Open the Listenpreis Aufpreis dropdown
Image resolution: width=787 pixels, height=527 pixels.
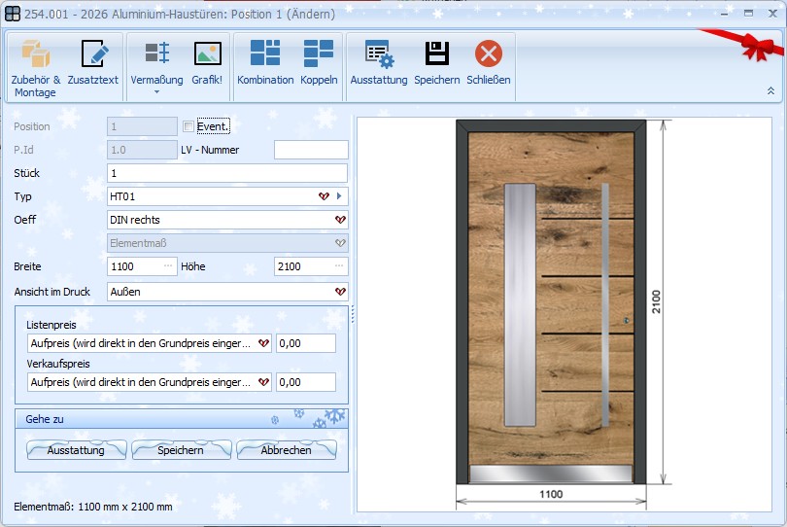pos(263,343)
